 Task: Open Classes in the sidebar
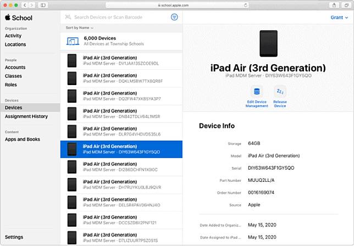coord(13,76)
